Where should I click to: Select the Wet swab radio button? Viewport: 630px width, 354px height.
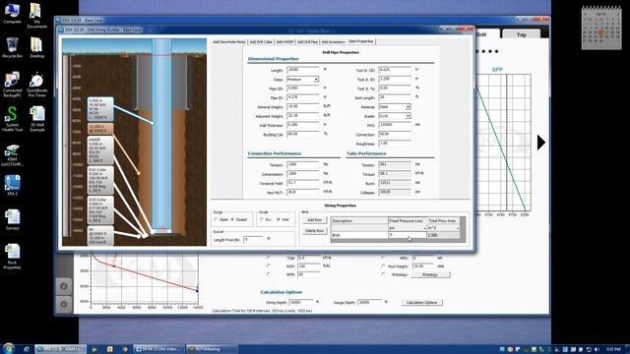[278, 219]
